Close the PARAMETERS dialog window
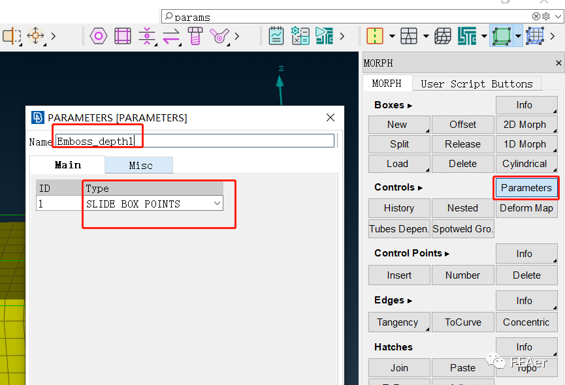This screenshot has width=565, height=385. (331, 117)
